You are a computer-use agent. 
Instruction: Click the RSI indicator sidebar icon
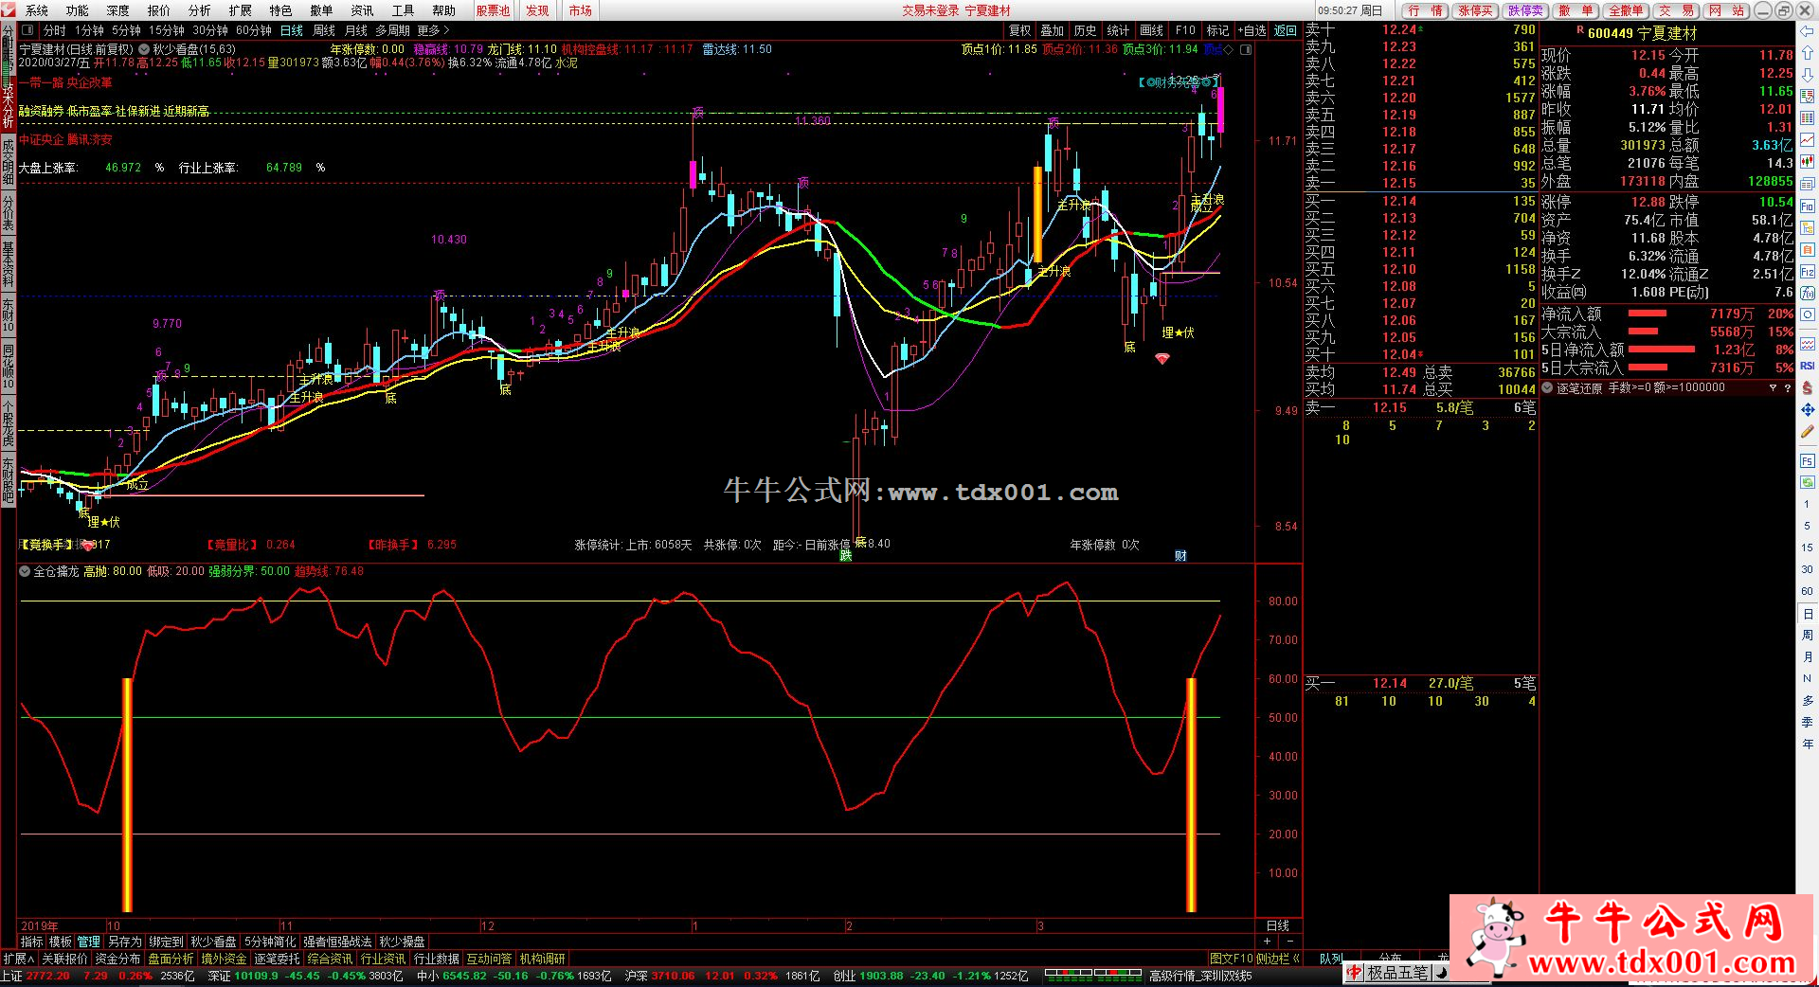[x=1807, y=366]
